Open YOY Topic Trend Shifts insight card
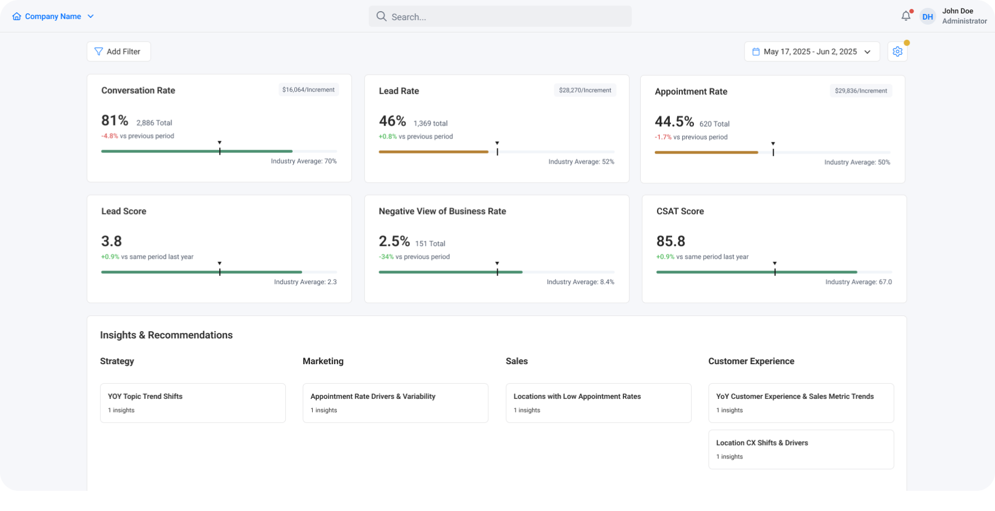This screenshot has height=511, width=995. pos(193,403)
